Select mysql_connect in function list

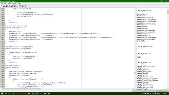tap(143, 70)
